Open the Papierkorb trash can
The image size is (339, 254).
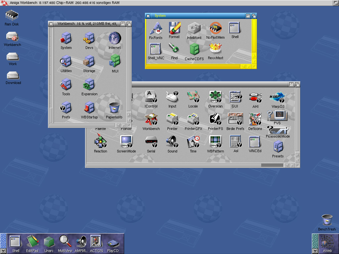click(114, 107)
